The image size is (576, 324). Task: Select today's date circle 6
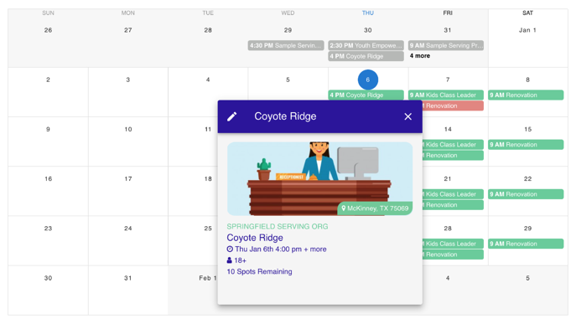368,80
